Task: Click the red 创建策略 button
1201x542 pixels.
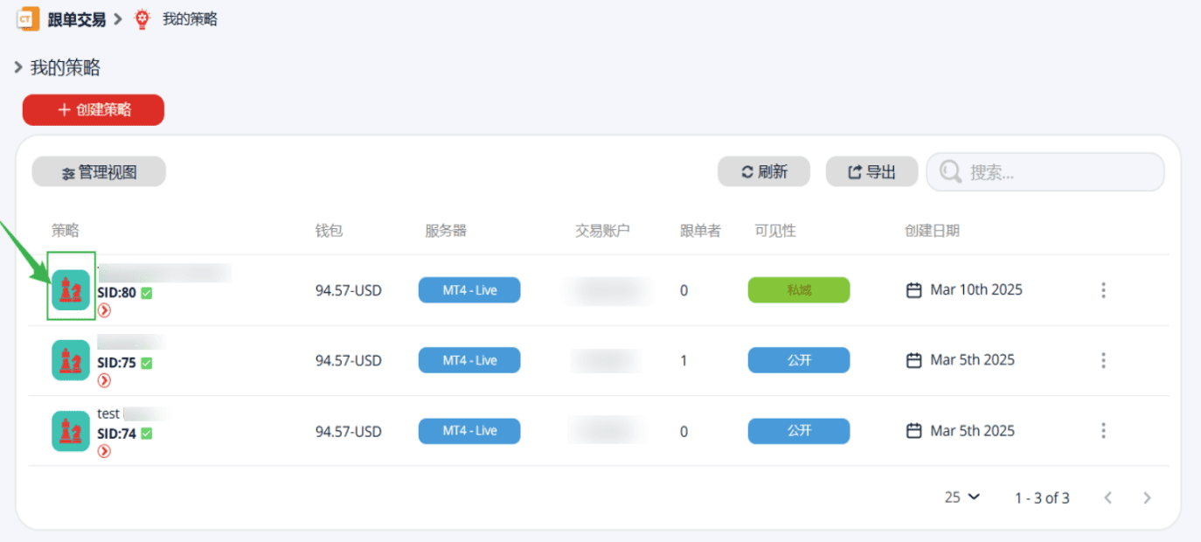Action: click(94, 110)
